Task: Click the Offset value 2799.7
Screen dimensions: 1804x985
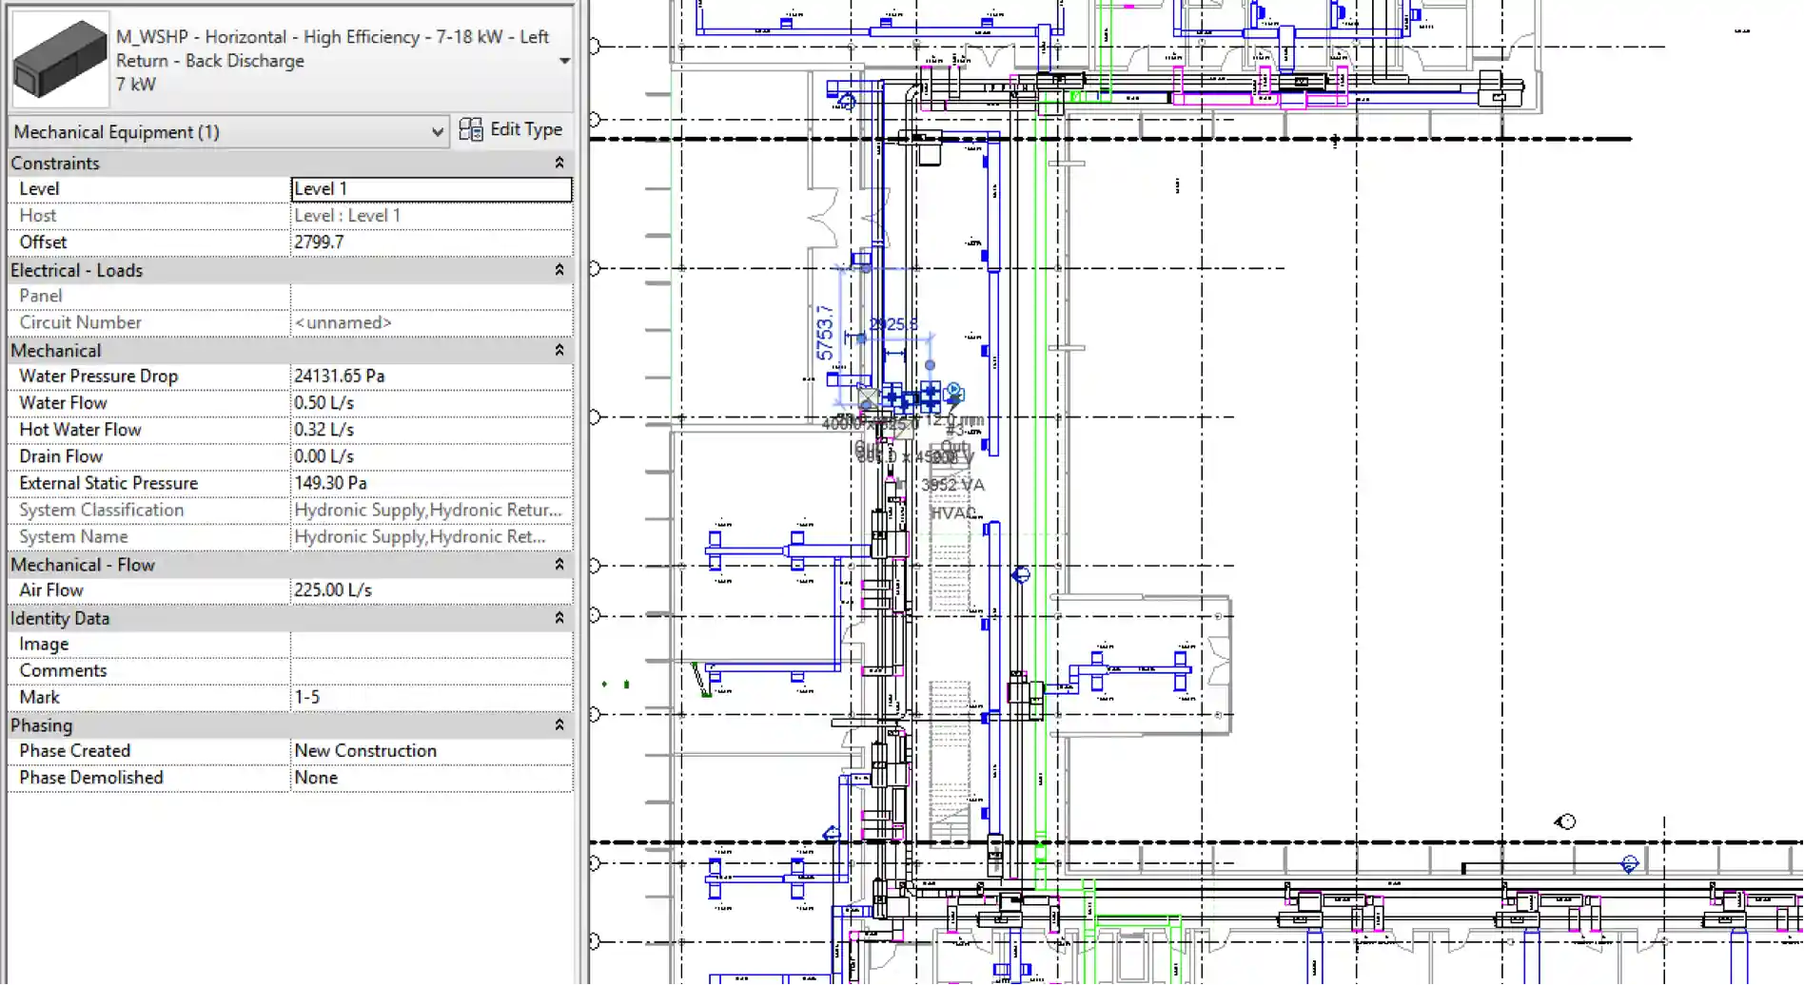Action: click(x=430, y=242)
